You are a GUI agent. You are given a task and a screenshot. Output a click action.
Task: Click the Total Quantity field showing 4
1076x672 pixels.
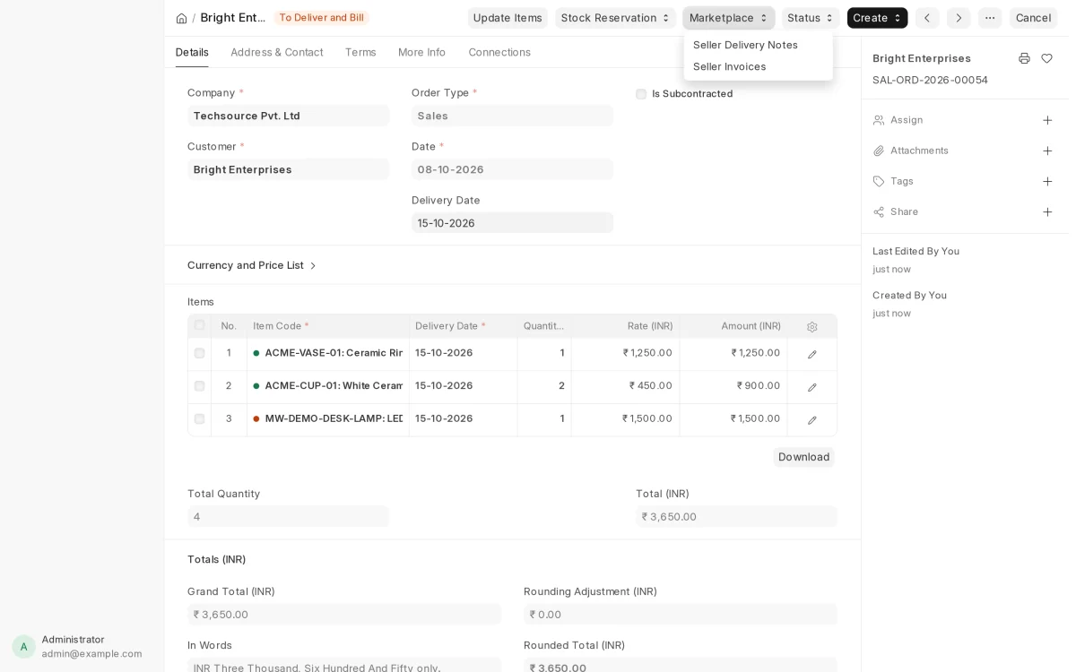click(288, 516)
